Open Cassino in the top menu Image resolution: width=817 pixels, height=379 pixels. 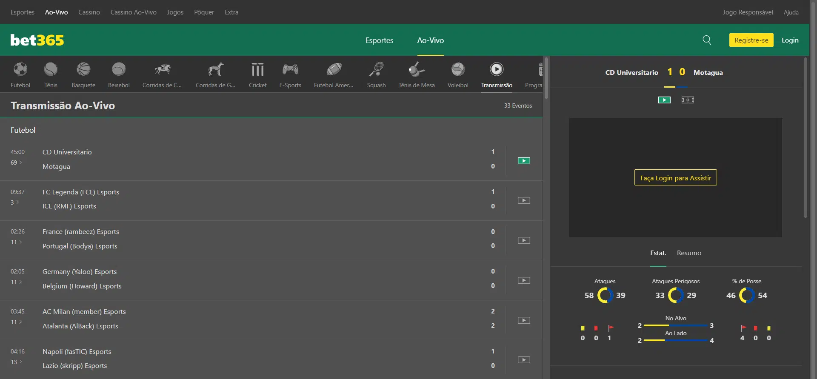[89, 12]
